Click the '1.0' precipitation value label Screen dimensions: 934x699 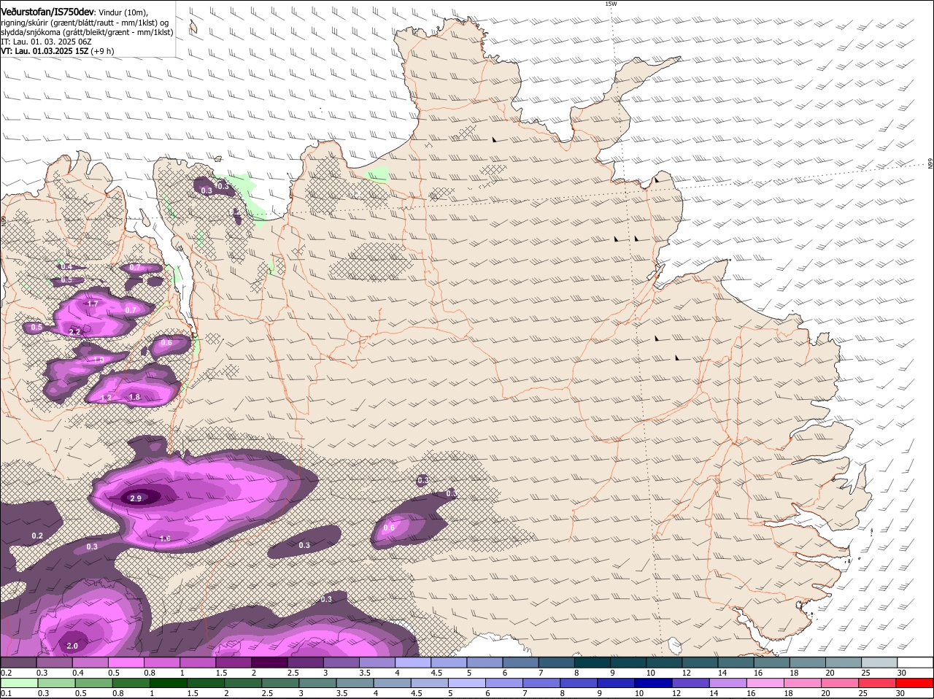[99, 360]
